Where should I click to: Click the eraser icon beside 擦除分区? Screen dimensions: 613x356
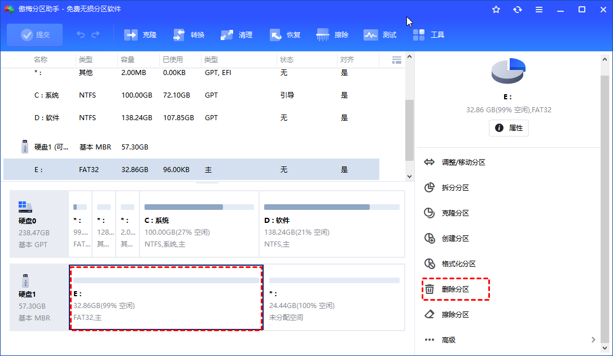pos(429,314)
